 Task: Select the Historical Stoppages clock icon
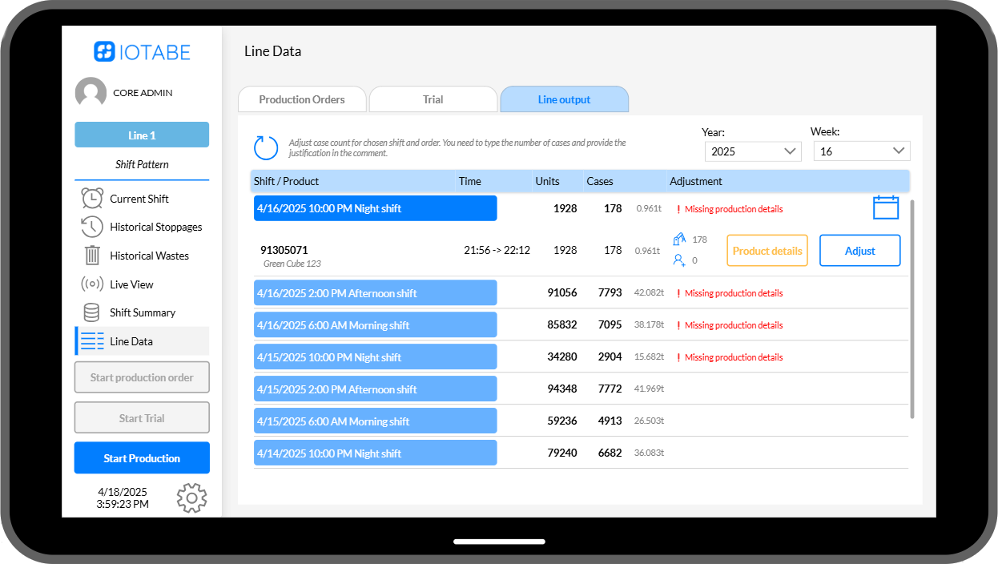click(92, 227)
